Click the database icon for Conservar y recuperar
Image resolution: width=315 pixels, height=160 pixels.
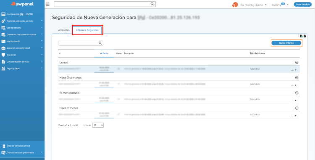click(3, 34)
